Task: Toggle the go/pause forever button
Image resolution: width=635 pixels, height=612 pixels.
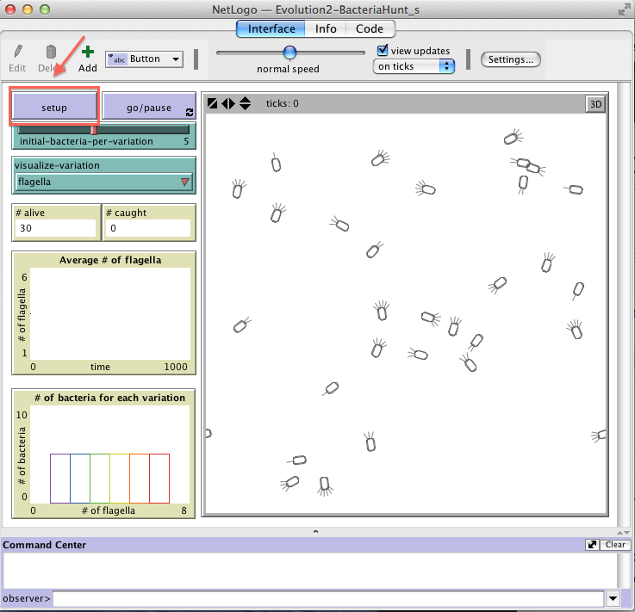Action: tap(149, 108)
